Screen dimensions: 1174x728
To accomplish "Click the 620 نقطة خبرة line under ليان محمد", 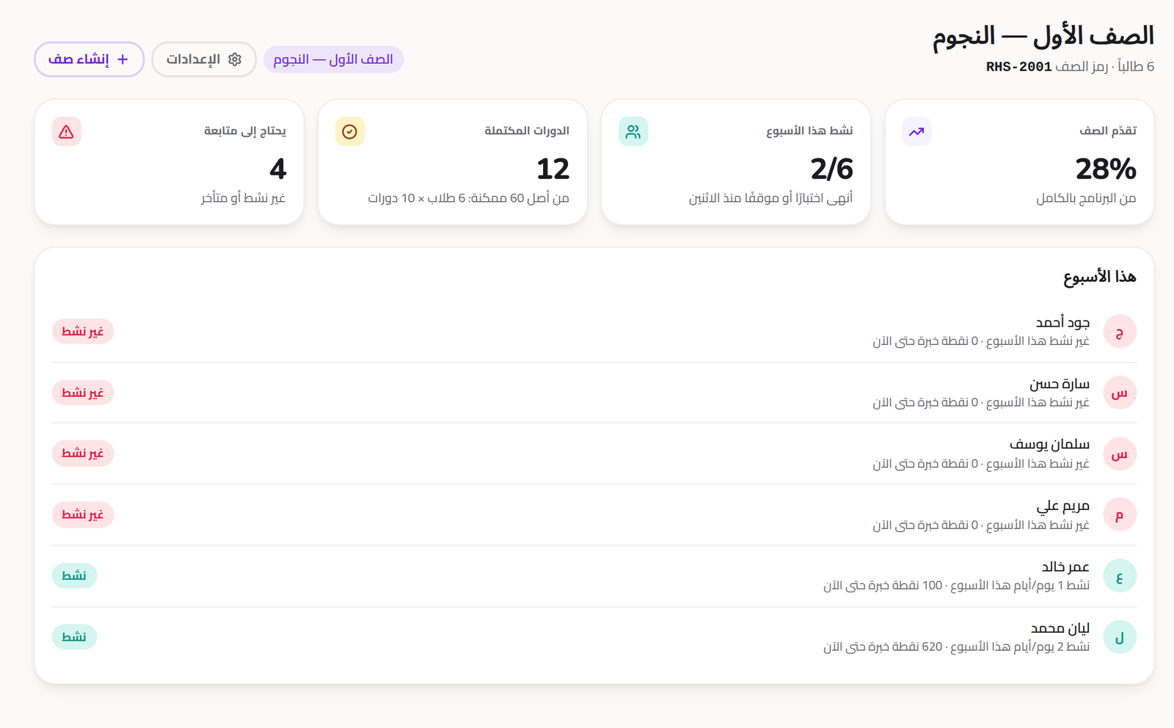I will click(x=956, y=647).
